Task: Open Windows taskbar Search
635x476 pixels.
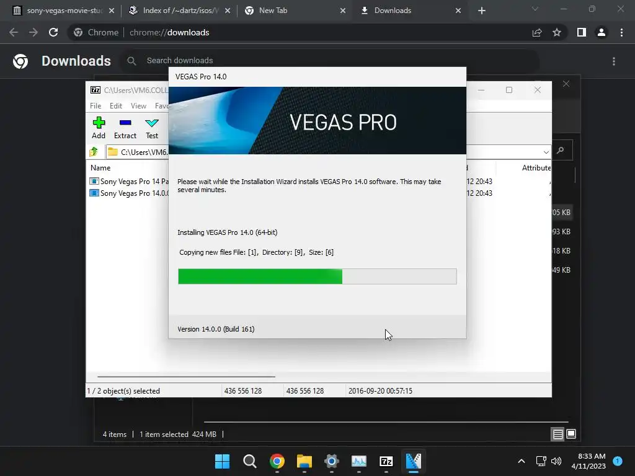Action: (x=249, y=461)
